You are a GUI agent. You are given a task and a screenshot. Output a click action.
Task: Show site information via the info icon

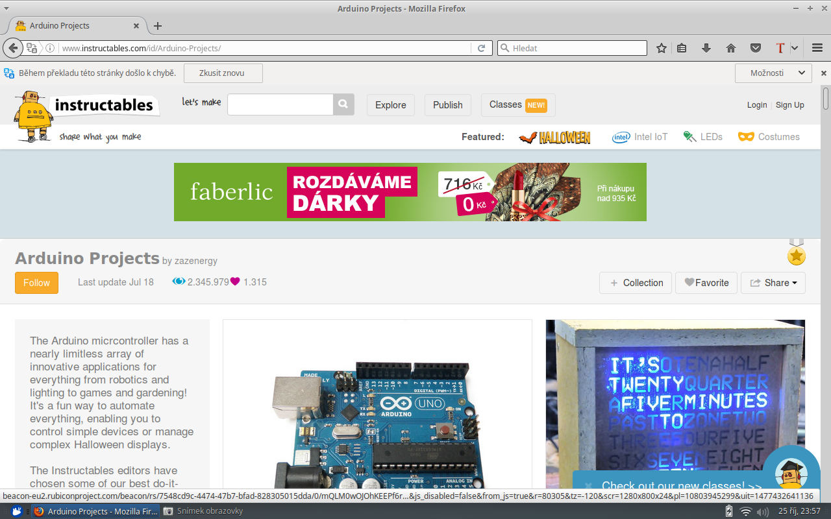coord(49,48)
